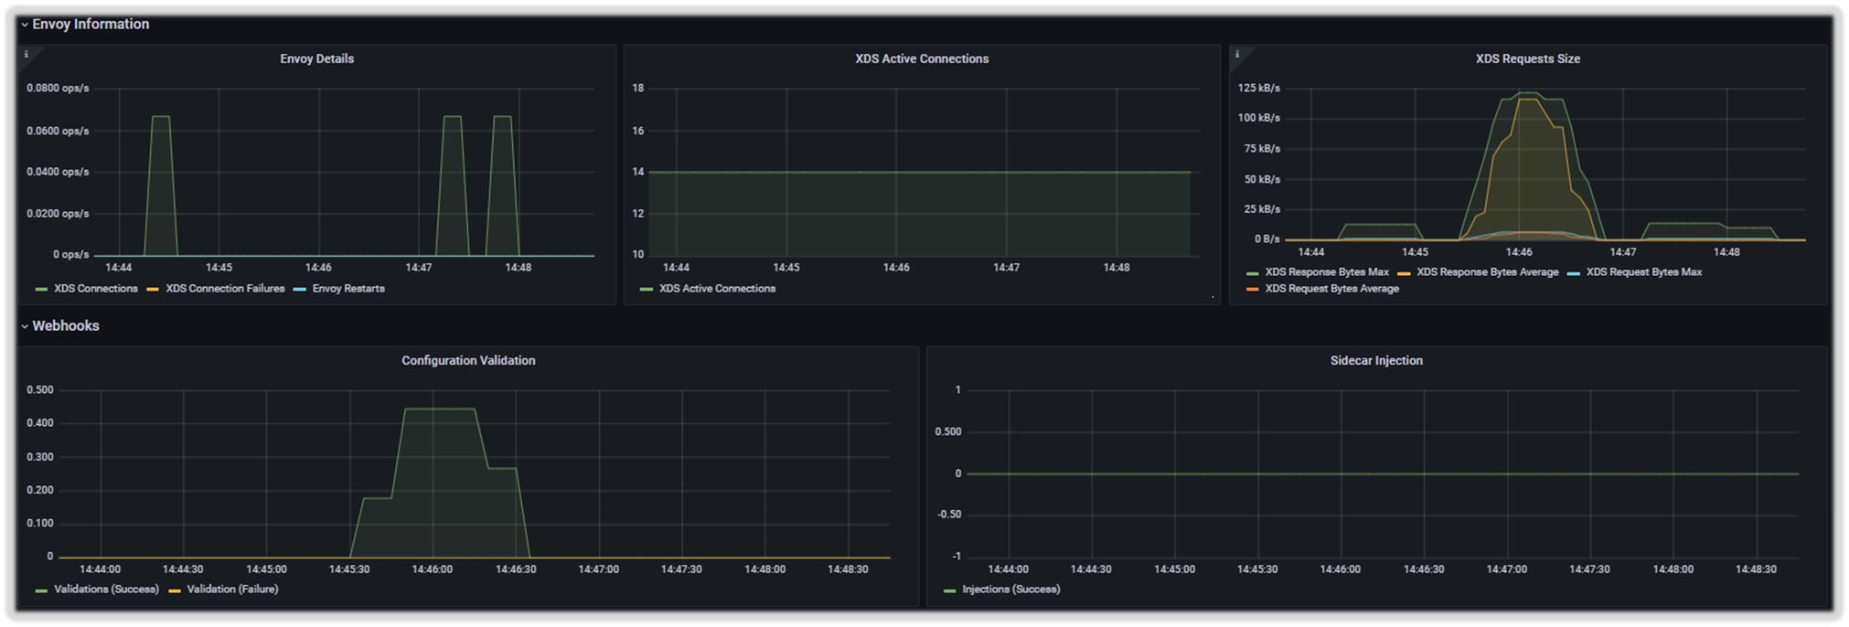Open the XDS Requests Size panel title menu

[1527, 58]
